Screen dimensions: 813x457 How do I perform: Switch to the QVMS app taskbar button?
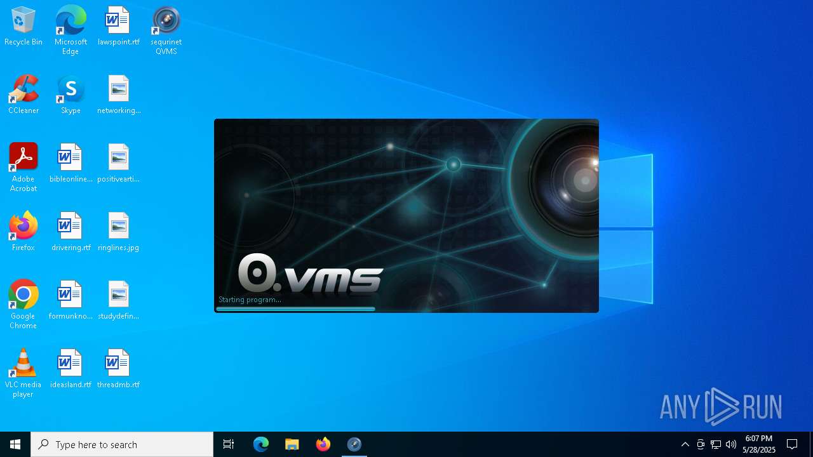click(354, 444)
